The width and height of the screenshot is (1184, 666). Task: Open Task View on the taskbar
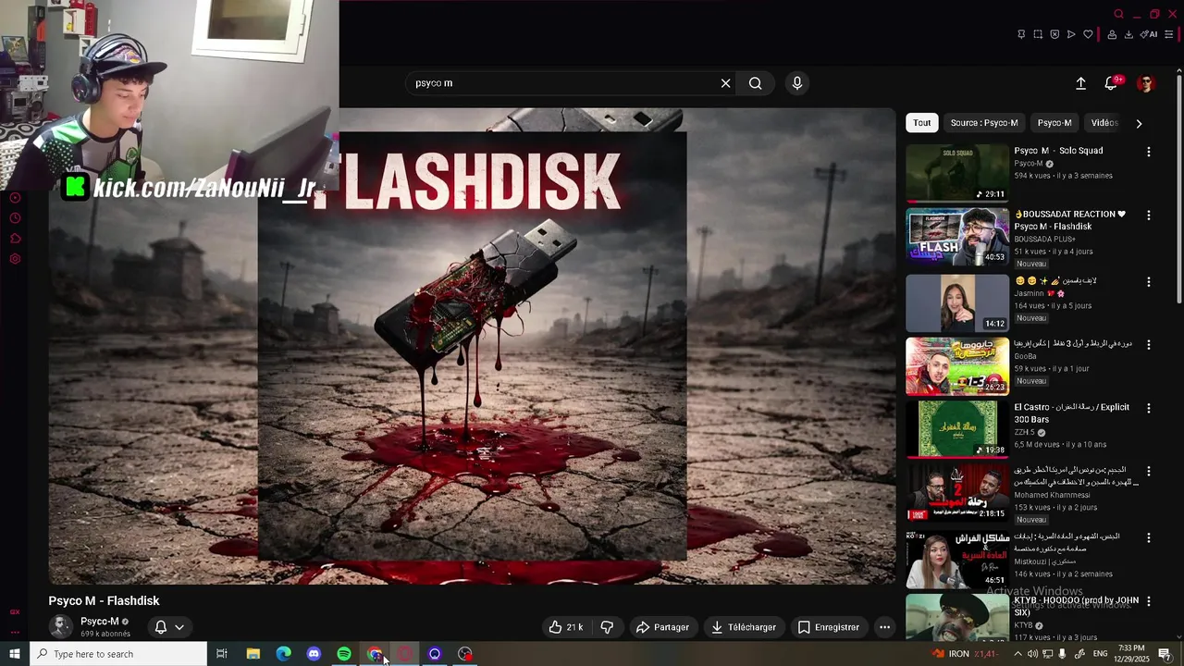222,654
